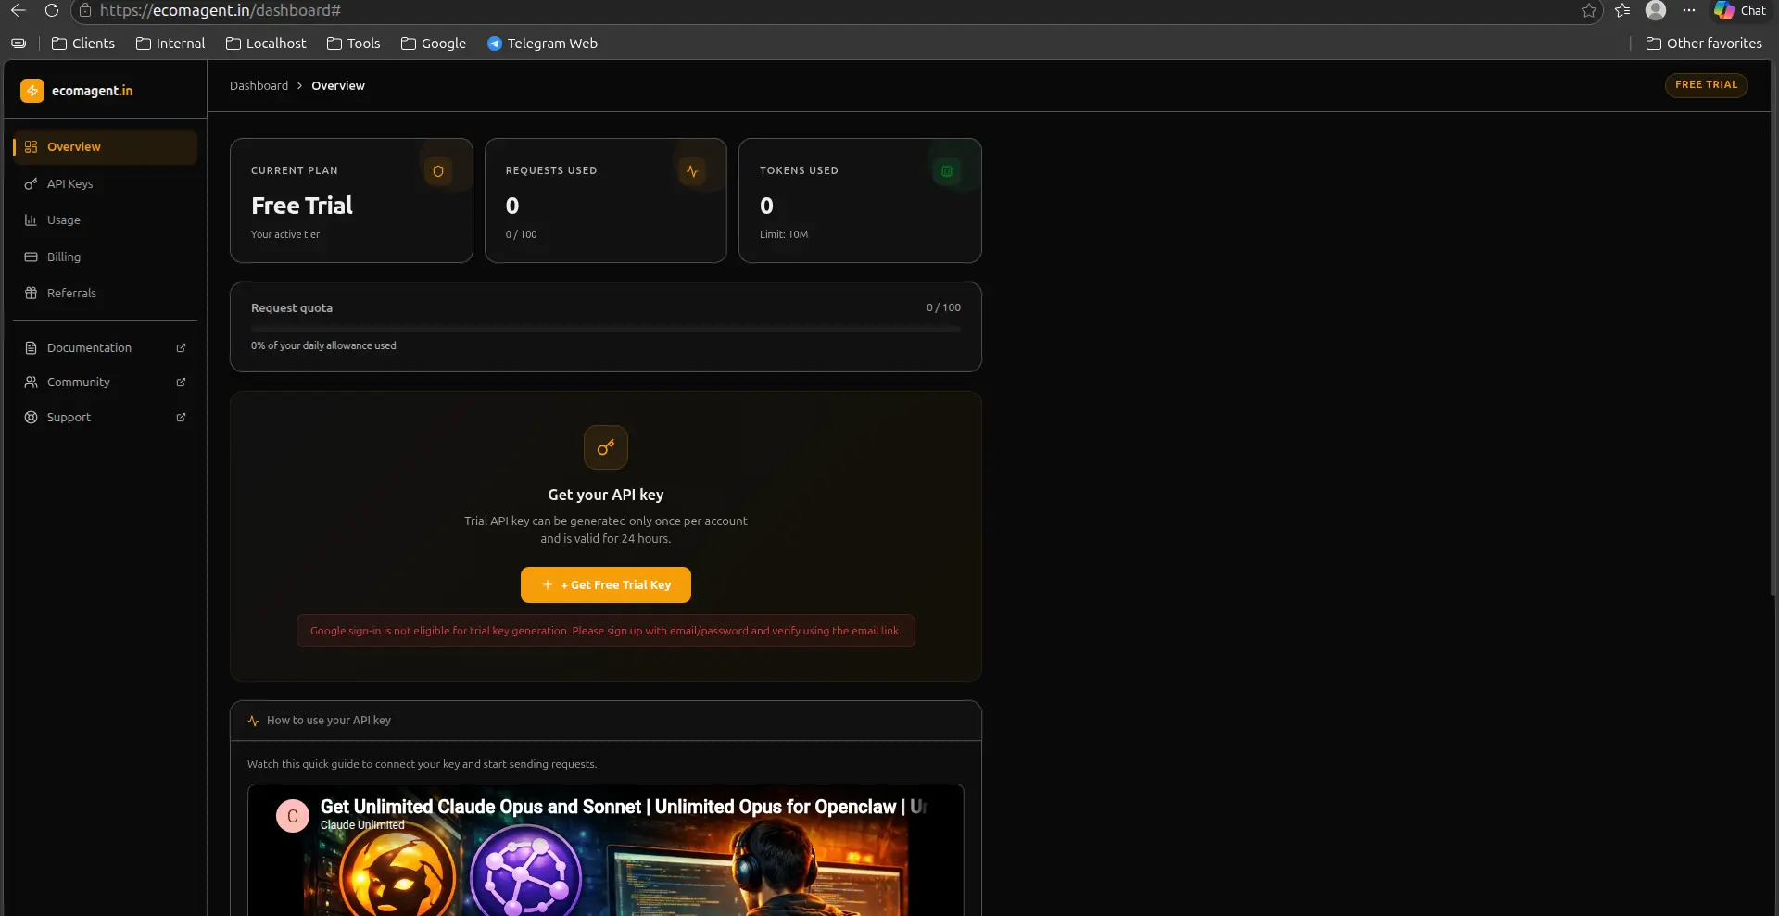This screenshot has height=916, width=1779.
Task: Click the activity icon on Requests Used card
Action: click(x=692, y=171)
